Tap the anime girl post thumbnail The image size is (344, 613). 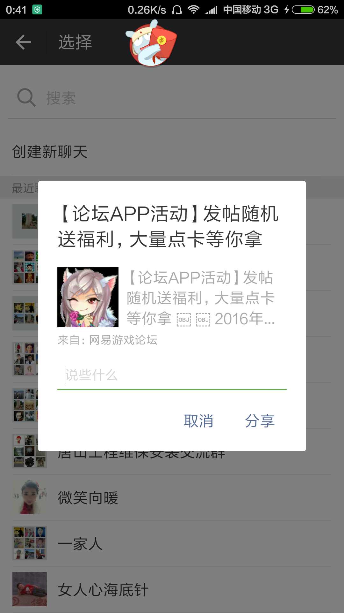pyautogui.click(x=88, y=297)
